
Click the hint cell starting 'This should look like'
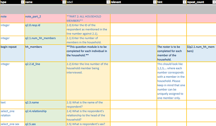tap(172, 81)
